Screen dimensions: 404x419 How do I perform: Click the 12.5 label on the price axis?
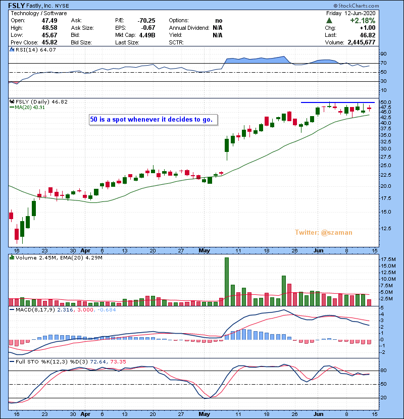coord(385,229)
